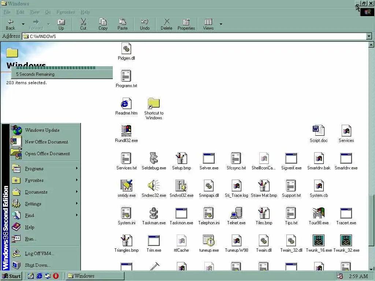375x281 pixels.
Task: Choose Open Office Document
Action: point(45,153)
